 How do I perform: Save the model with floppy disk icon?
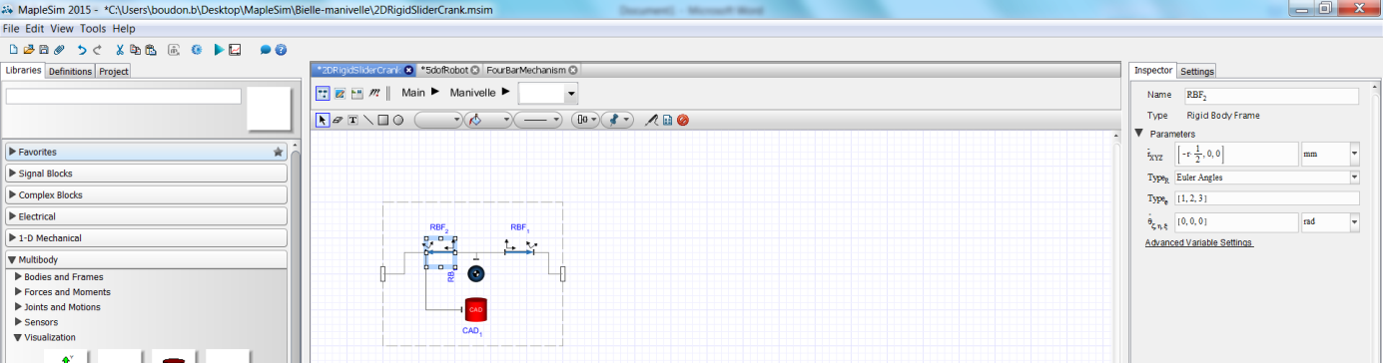(x=44, y=49)
